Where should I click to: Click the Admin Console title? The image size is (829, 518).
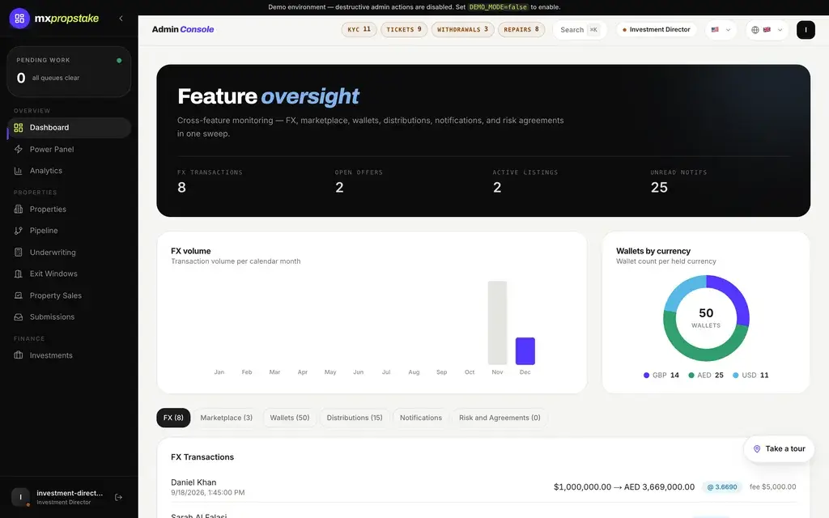(x=183, y=30)
